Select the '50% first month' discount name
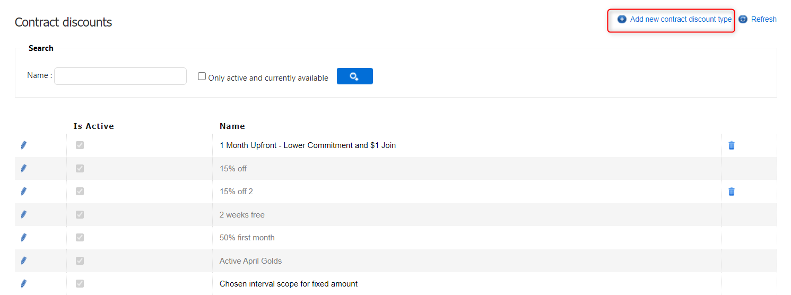Viewport: 791px width, 295px height. [x=247, y=238]
